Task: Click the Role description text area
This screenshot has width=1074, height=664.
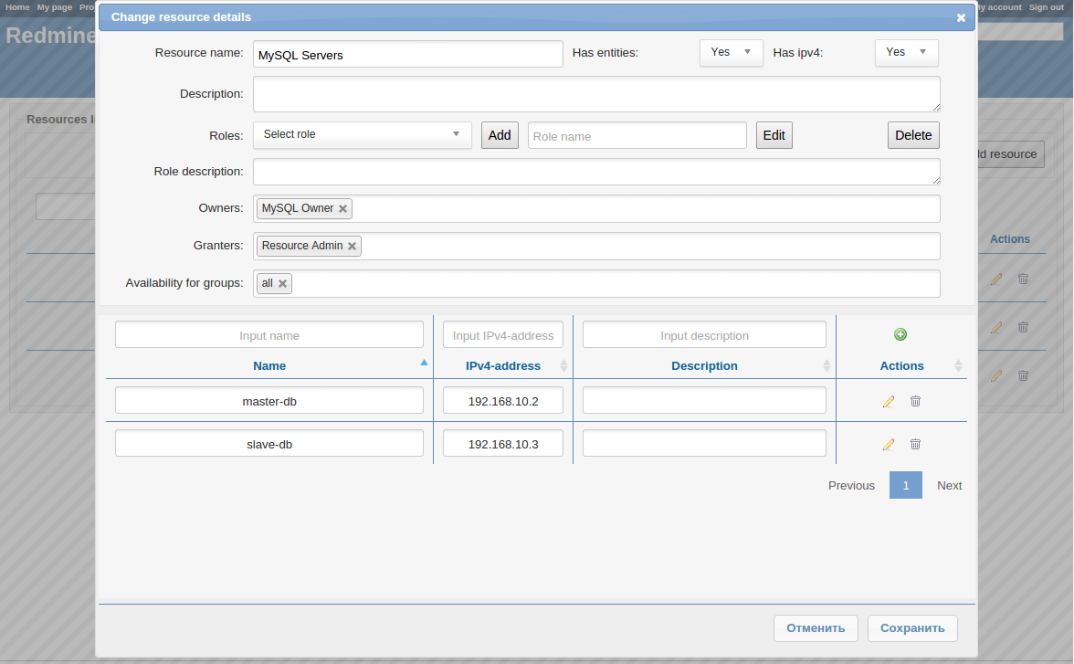Action: tap(596, 172)
